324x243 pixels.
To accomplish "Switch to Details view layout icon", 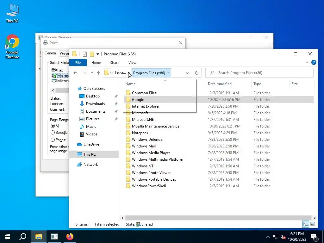I will pyautogui.click(x=306, y=224).
